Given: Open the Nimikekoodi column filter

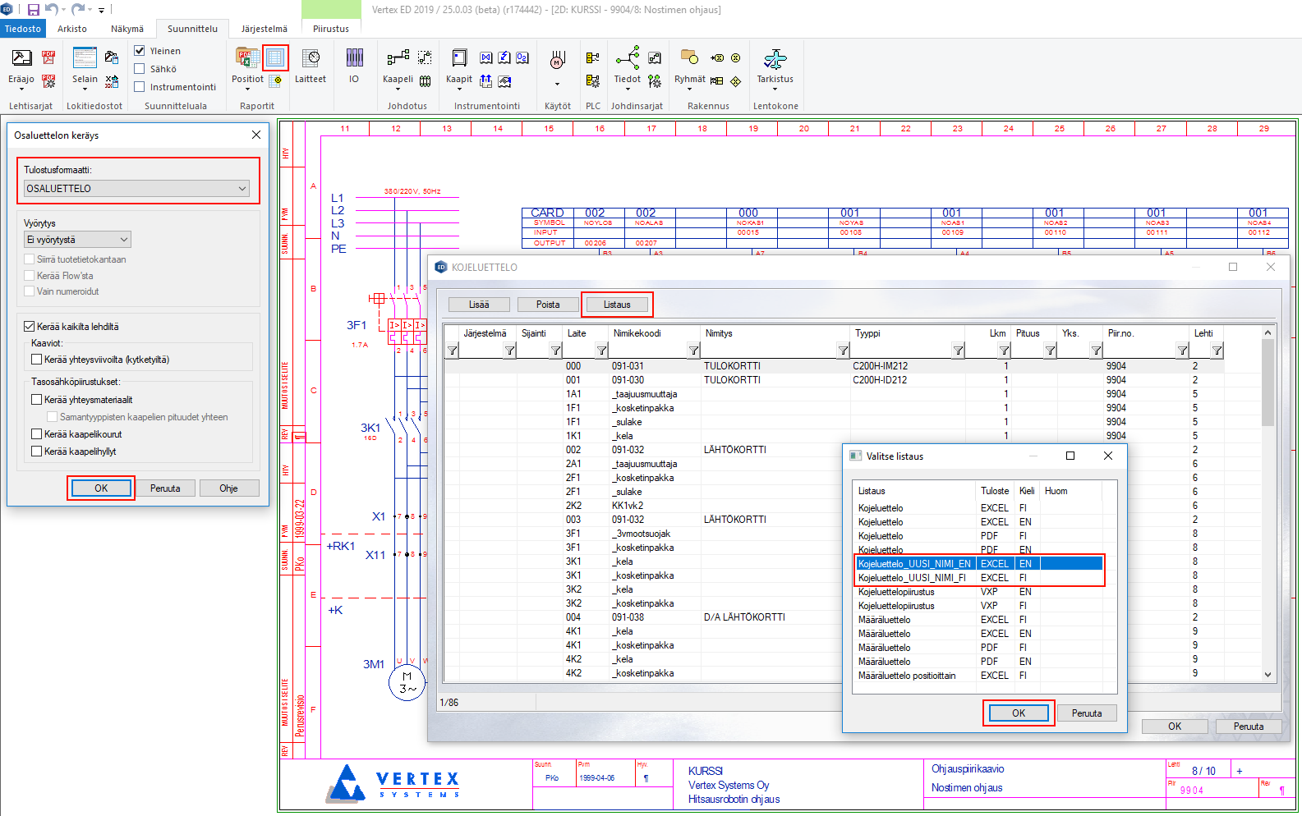Looking at the screenshot, I should 694,351.
